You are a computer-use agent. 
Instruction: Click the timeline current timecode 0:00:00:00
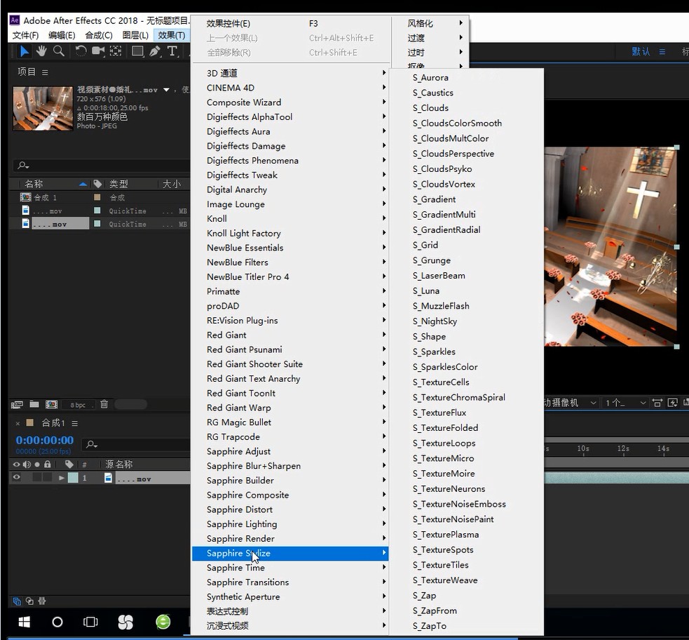pos(44,440)
